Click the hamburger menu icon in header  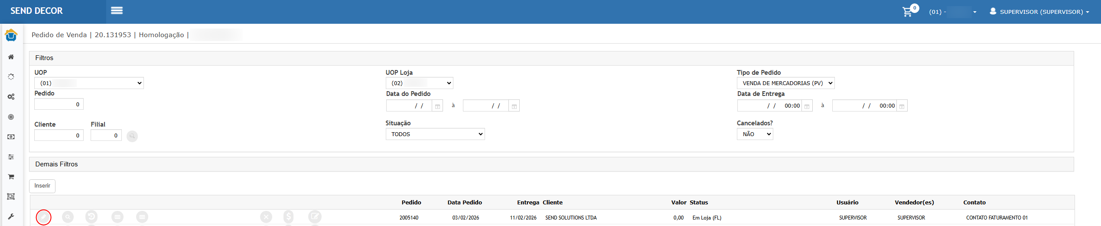(117, 11)
